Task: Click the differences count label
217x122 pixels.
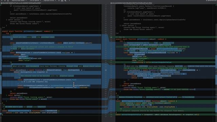Action: click(x=211, y=1)
